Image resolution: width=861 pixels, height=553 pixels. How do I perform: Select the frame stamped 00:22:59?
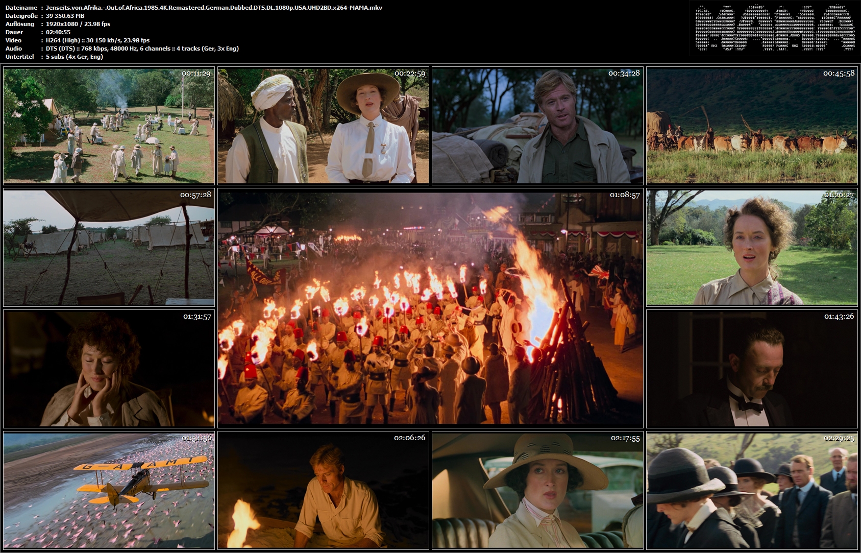click(x=323, y=126)
